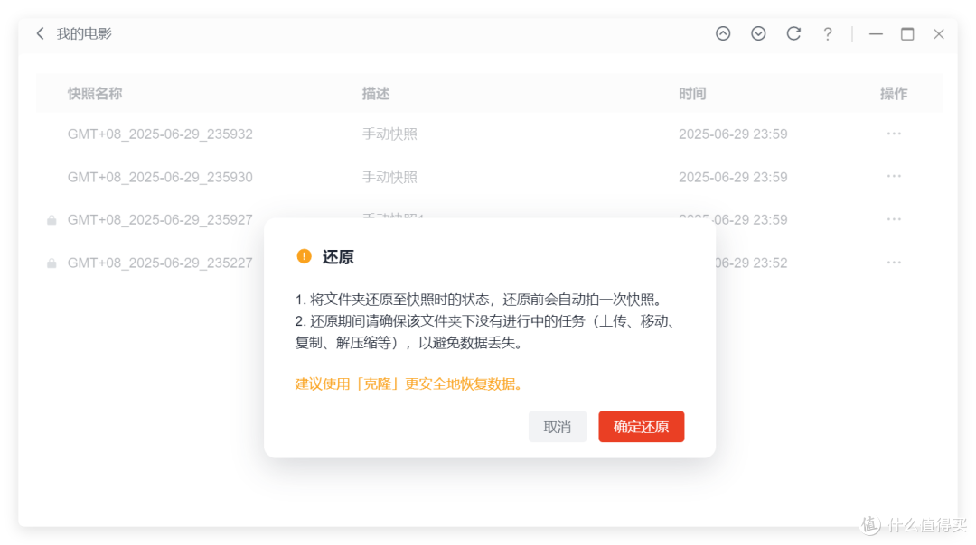Click the time cell of snapshot 235932
The width and height of the screenshot is (976, 545).
(x=733, y=134)
